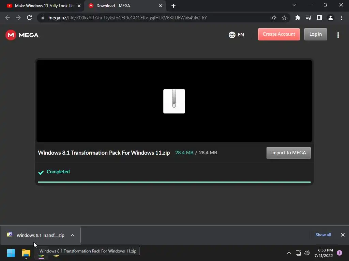Open the notification badge icon
The height and width of the screenshot is (261, 349).
click(339, 253)
